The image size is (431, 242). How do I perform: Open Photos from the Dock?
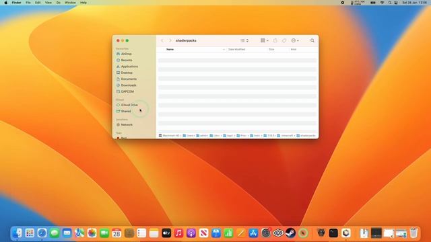click(x=92, y=233)
